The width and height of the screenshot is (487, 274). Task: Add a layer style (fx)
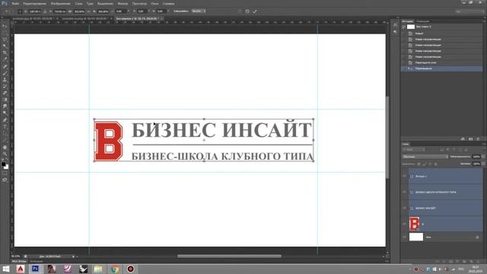tap(444, 262)
